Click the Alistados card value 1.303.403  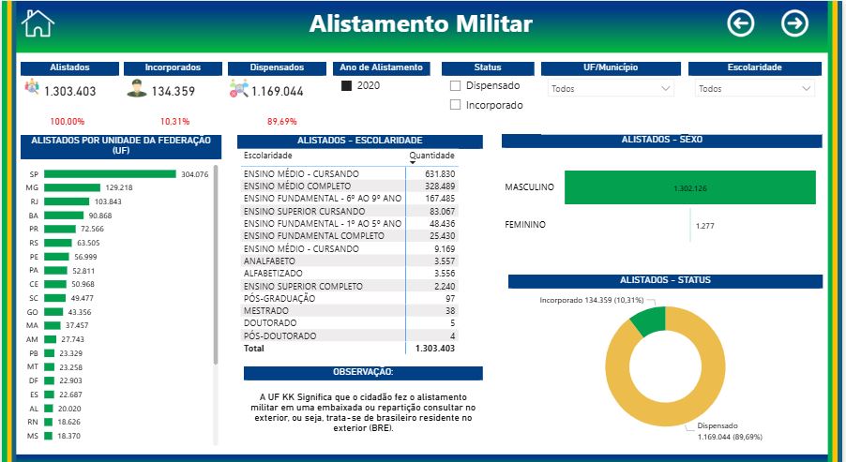[70, 91]
